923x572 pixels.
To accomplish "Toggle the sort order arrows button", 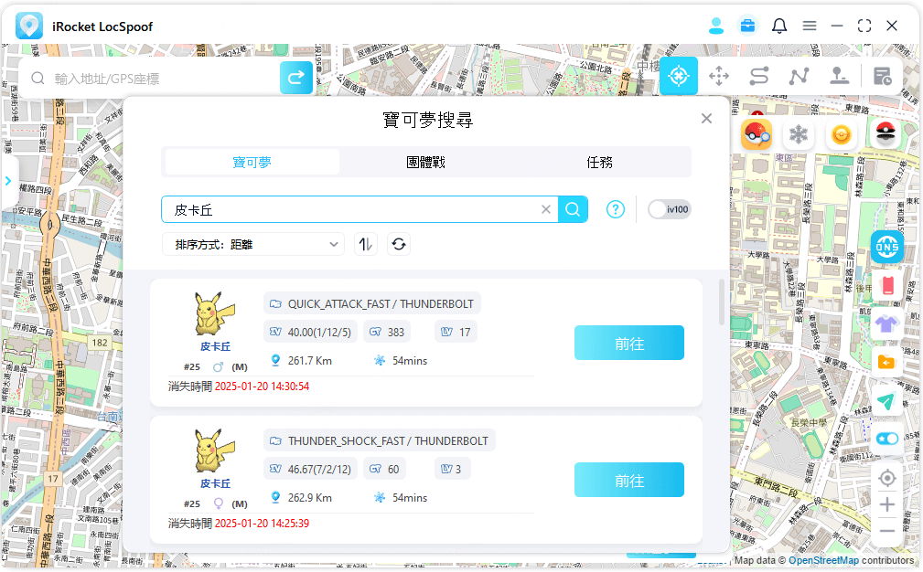I will pyautogui.click(x=366, y=244).
